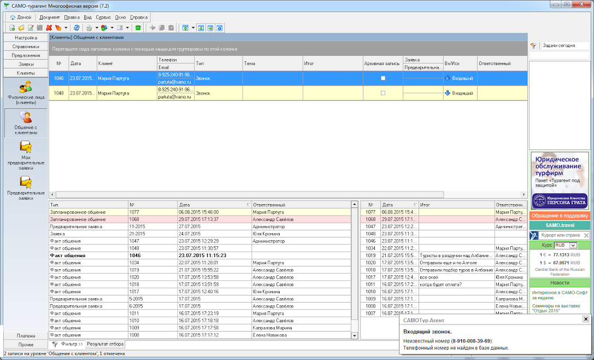
Task: Open the Сервис menu
Action: click(x=103, y=18)
